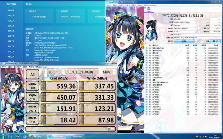
Task: Open 文件 menu in CrystalDiskMark
Action: pos(4,67)
